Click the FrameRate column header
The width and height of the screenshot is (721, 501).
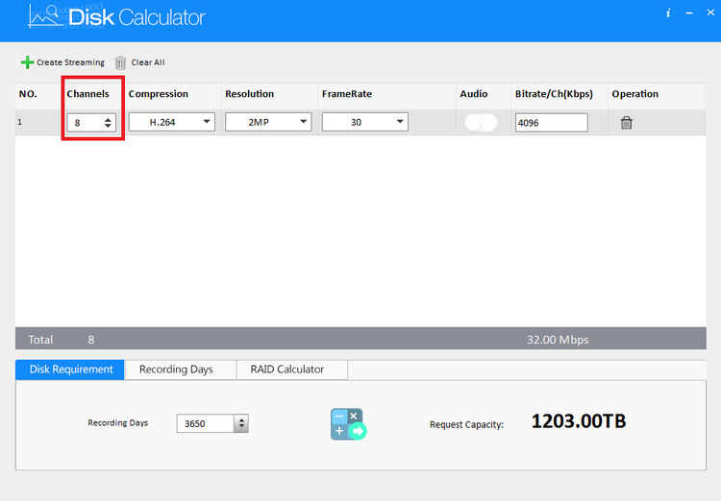coord(347,94)
